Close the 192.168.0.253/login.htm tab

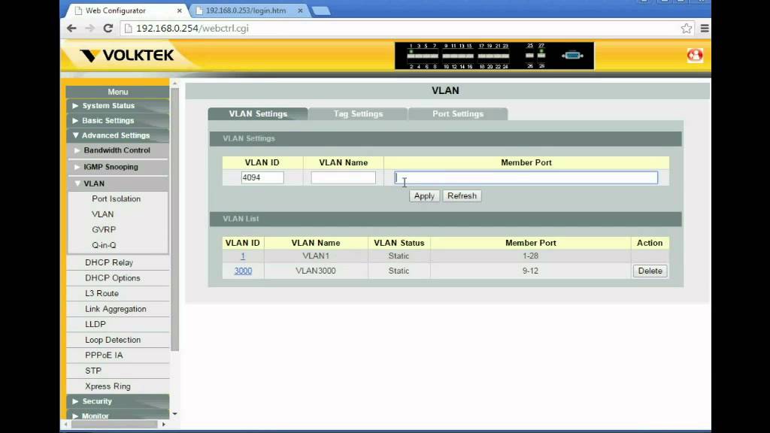click(x=300, y=11)
